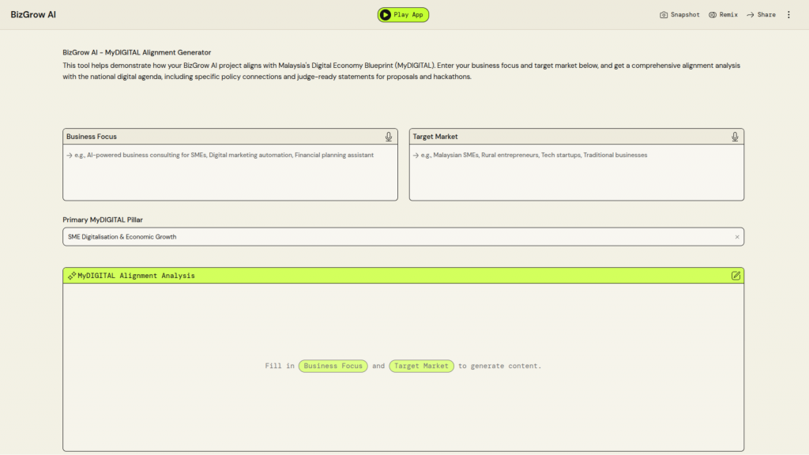Viewport: 809px width, 455px height.
Task: Click the Target Market field header label
Action: click(x=435, y=137)
